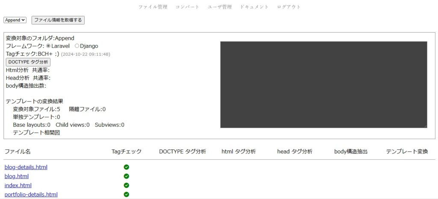Open the portfolio-details.html file link
This screenshot has height=199, width=438.
click(31, 194)
